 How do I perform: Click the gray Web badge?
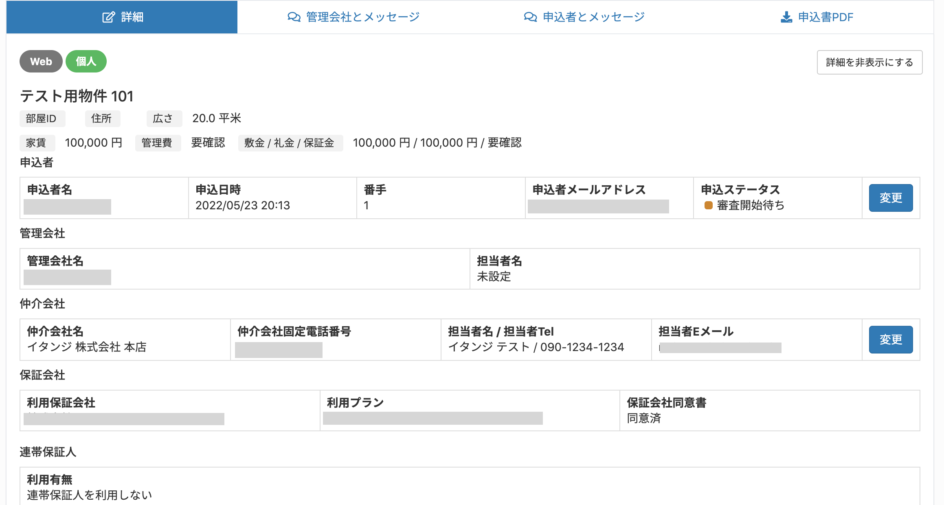pyautogui.click(x=41, y=61)
